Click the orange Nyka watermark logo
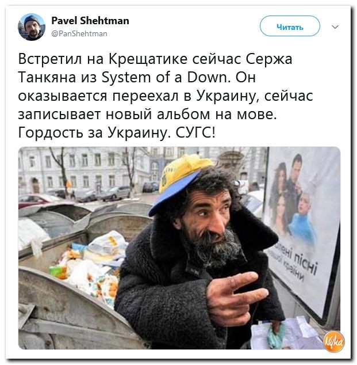Image resolution: width=357 pixels, height=365 pixels. coord(334,341)
